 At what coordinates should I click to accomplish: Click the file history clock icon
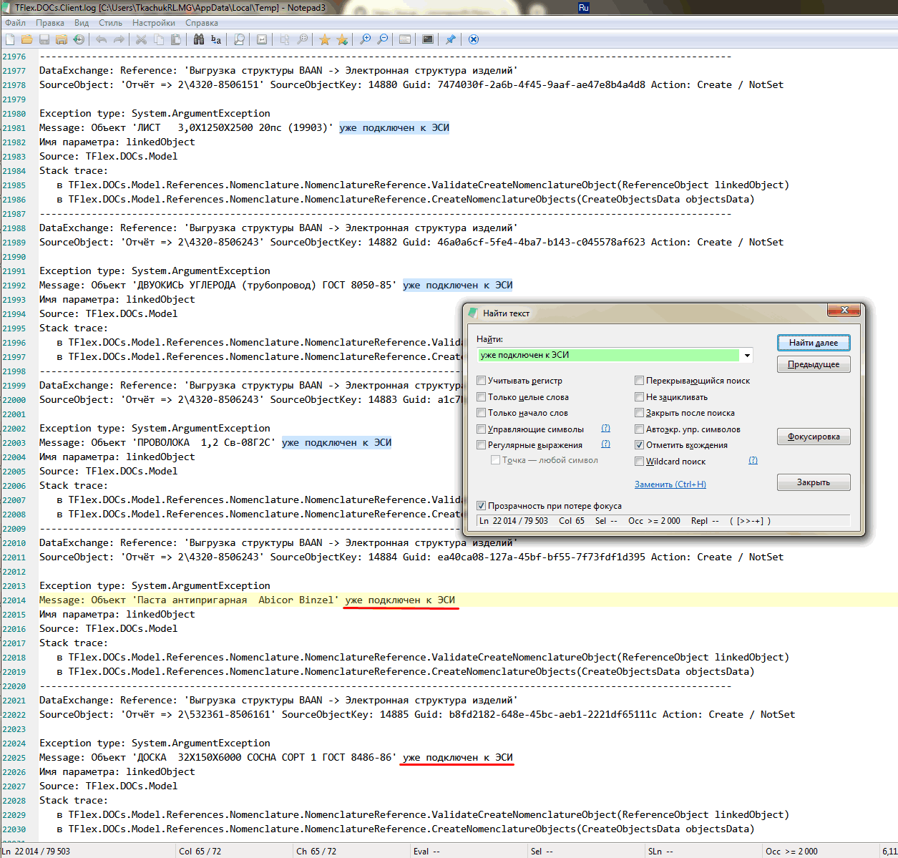pos(79,39)
